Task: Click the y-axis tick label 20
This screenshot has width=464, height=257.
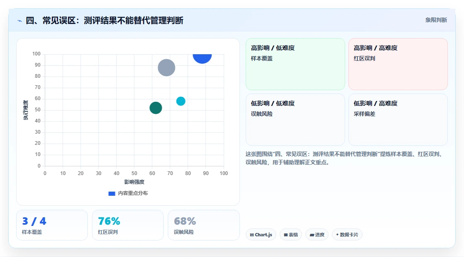Action: 38,143
